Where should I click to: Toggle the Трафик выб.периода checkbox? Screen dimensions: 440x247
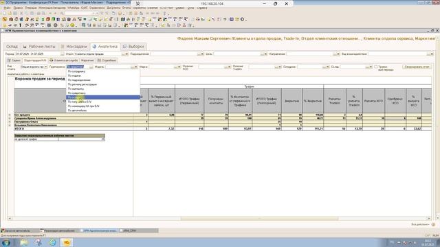[x=376, y=67]
